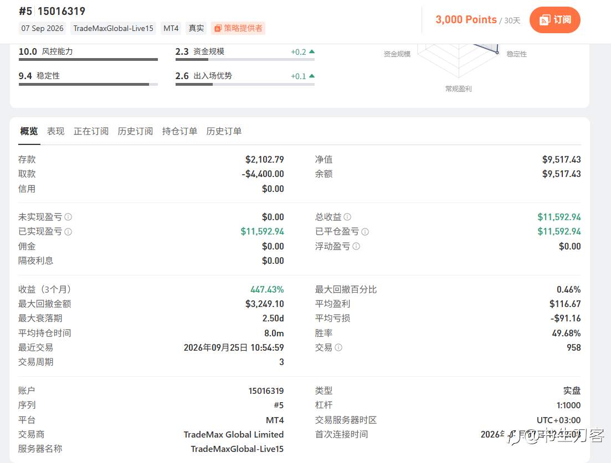This screenshot has width=611, height=463.
Task: Click the average loss value -$91.16
Action: coord(566,318)
